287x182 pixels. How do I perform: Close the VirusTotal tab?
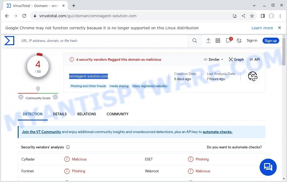63,6
